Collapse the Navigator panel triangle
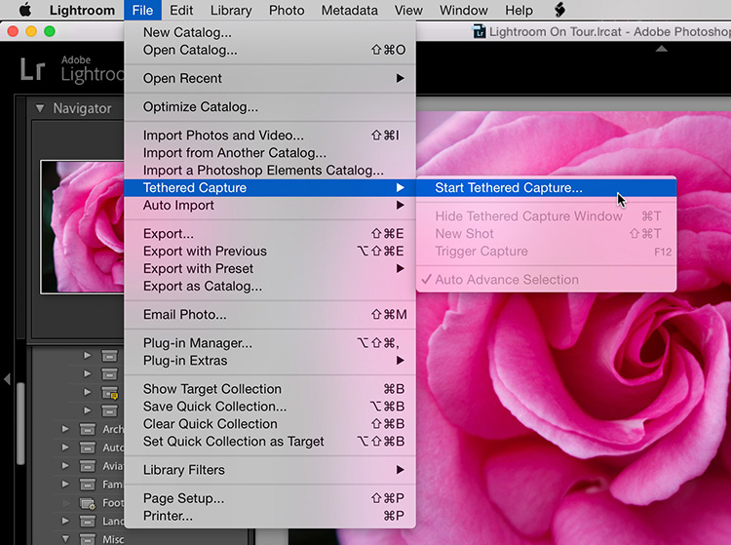The height and width of the screenshot is (545, 731). 40,108
